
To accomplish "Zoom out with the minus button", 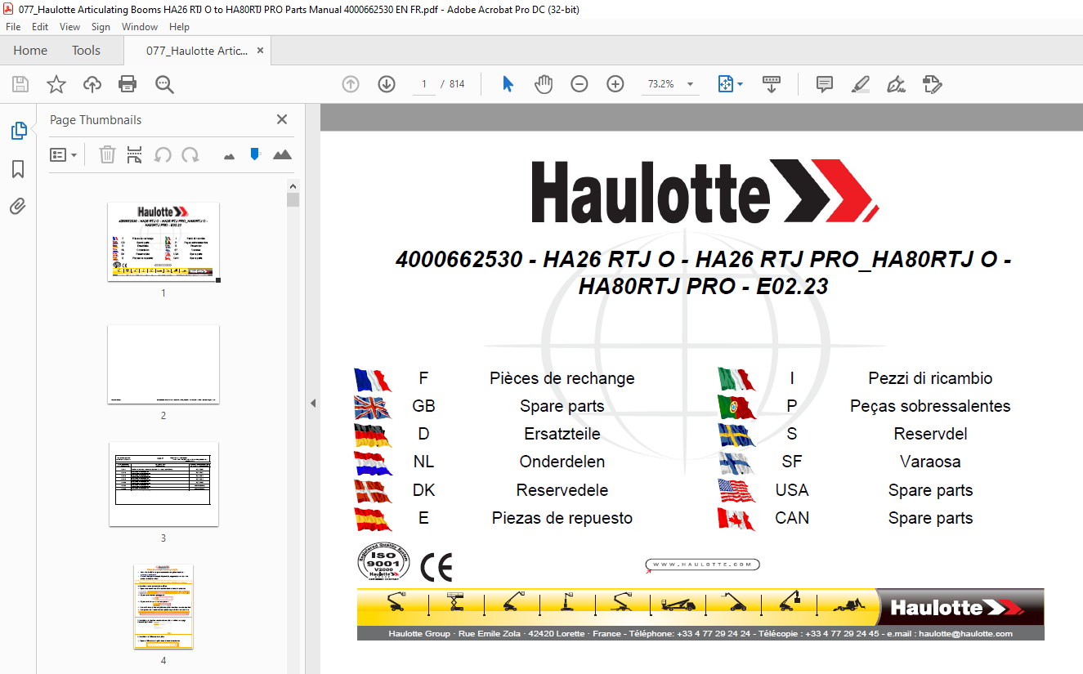I will (580, 84).
